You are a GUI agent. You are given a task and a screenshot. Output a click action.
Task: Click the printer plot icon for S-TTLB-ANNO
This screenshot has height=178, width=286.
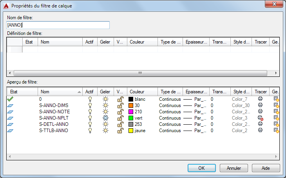(x=260, y=130)
